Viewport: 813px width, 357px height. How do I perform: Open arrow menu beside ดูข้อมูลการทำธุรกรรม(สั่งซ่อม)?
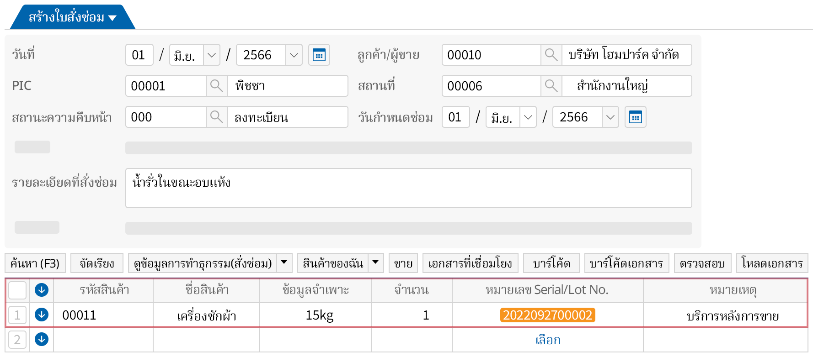284,262
